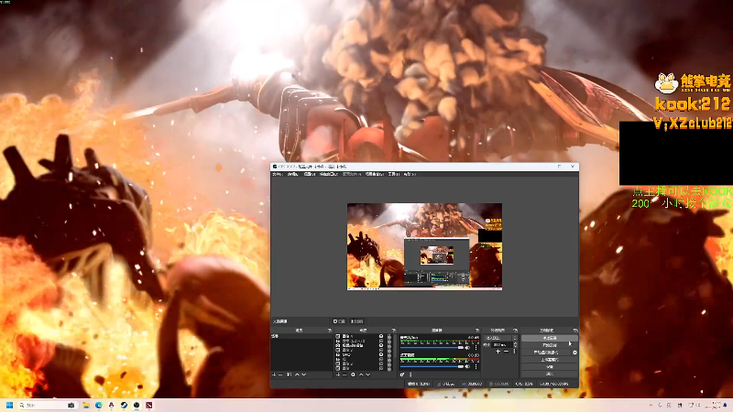Open transition properties three-dot menu
The width and height of the screenshot is (733, 412).
click(x=514, y=352)
